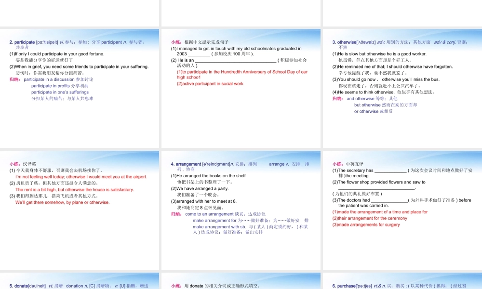Open the donate fill-in-the-blank practice slide
This screenshot has width=482, height=289.
(241, 282)
